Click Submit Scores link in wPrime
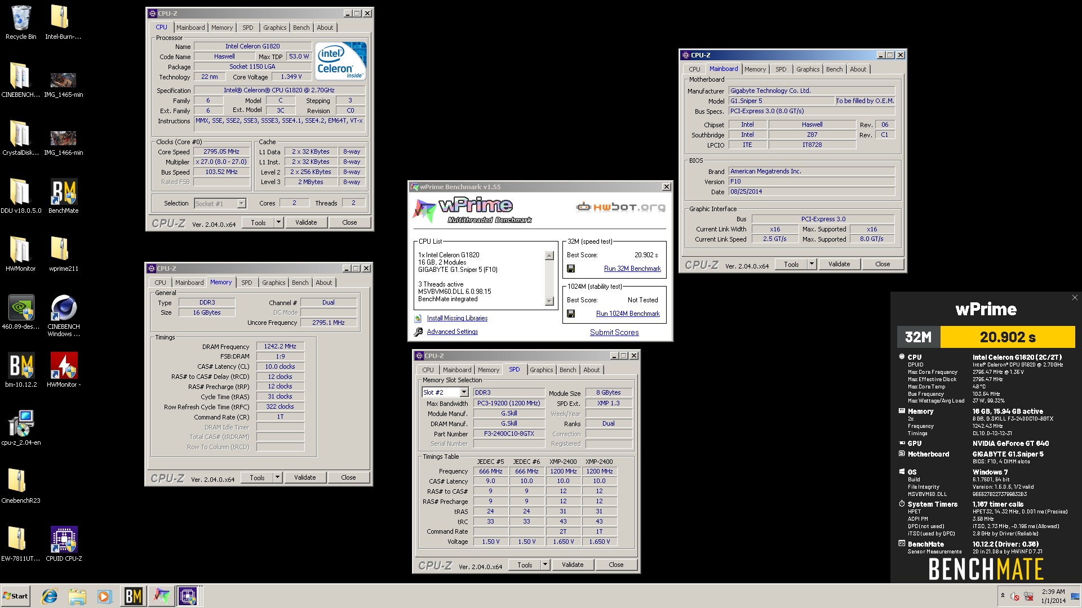 [x=614, y=332]
